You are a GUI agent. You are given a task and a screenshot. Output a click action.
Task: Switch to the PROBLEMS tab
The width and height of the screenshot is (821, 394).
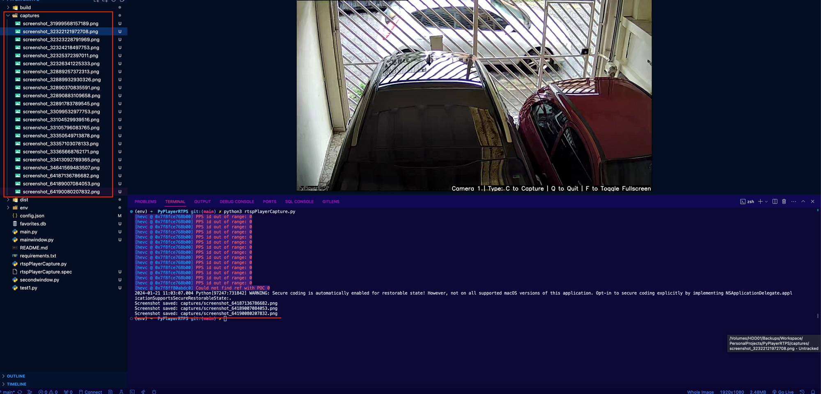pos(145,202)
